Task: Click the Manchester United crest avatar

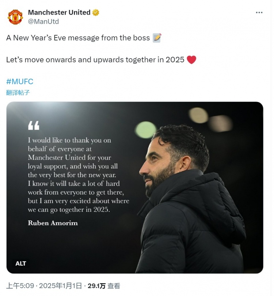Action: [15, 17]
